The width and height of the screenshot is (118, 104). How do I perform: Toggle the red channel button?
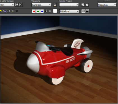pyautogui.click(x=34, y=11)
